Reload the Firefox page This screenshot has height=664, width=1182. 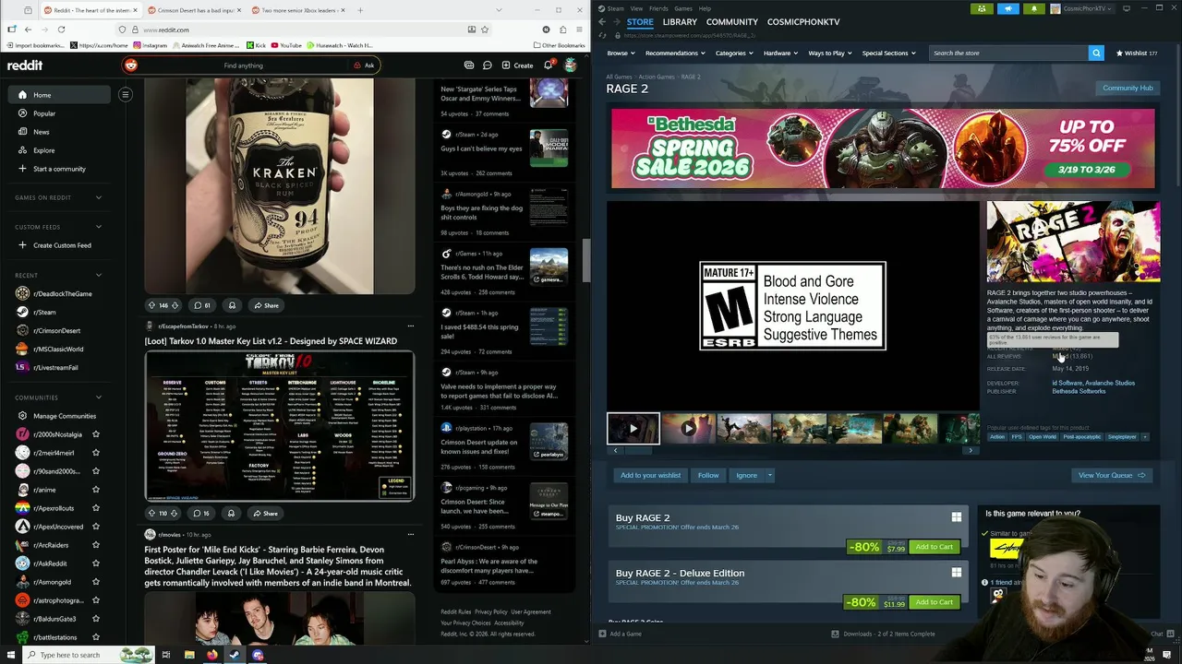(61, 30)
